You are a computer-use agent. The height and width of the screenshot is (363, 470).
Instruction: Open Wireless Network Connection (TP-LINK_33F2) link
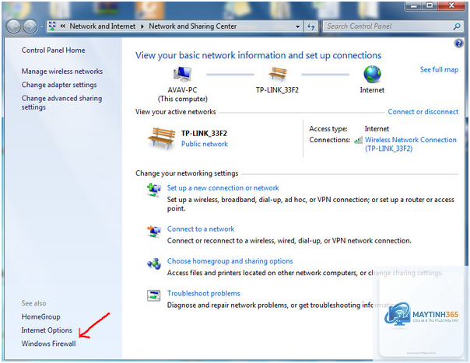[x=411, y=144]
